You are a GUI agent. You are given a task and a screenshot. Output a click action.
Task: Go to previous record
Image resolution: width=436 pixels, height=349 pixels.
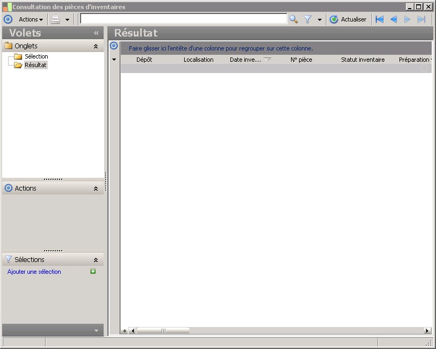(394, 19)
